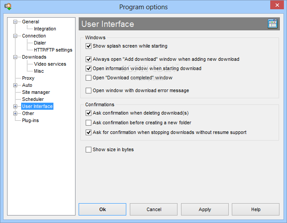The width and height of the screenshot is (287, 223).
Task: Enable Open "Download completed" window checkbox
Action: click(88, 78)
